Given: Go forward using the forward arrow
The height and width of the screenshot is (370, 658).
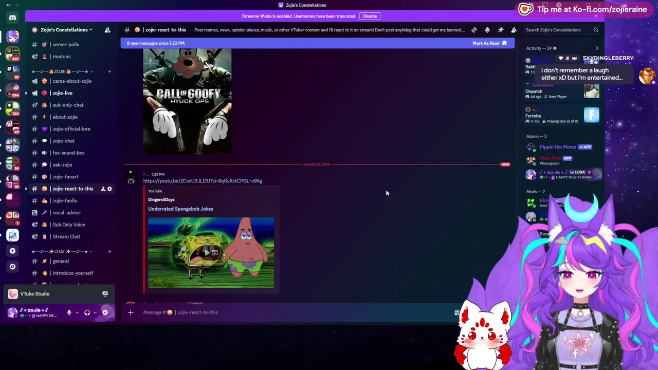Looking at the screenshot, I should point(17,5).
